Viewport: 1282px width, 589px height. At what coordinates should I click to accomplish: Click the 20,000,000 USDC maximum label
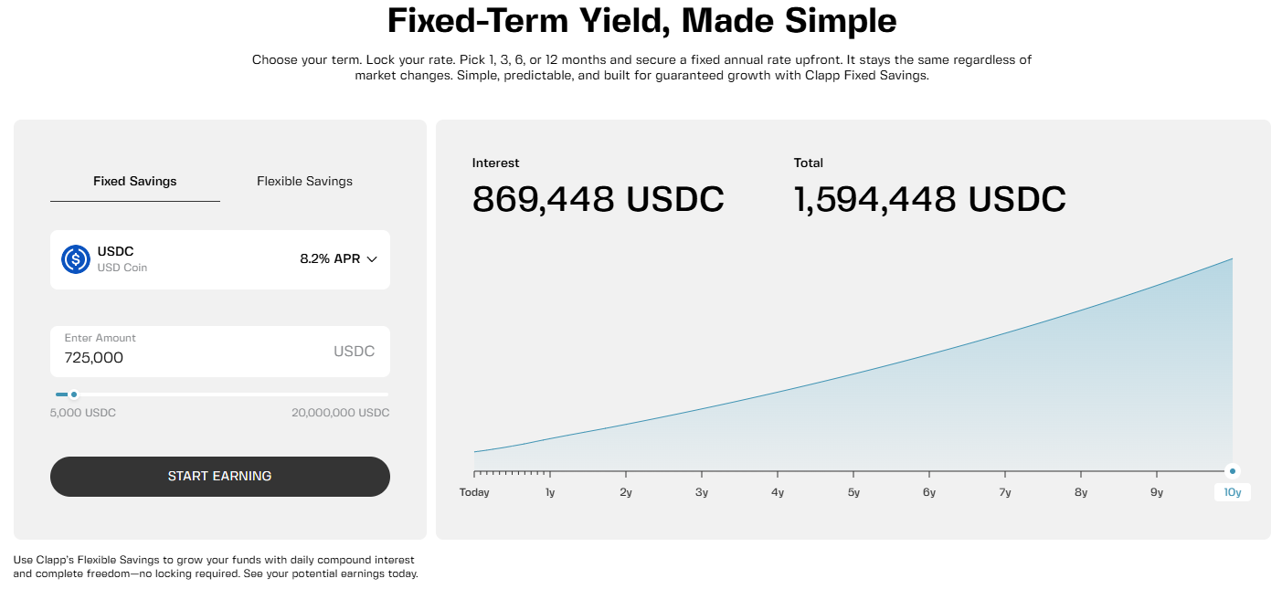[340, 413]
